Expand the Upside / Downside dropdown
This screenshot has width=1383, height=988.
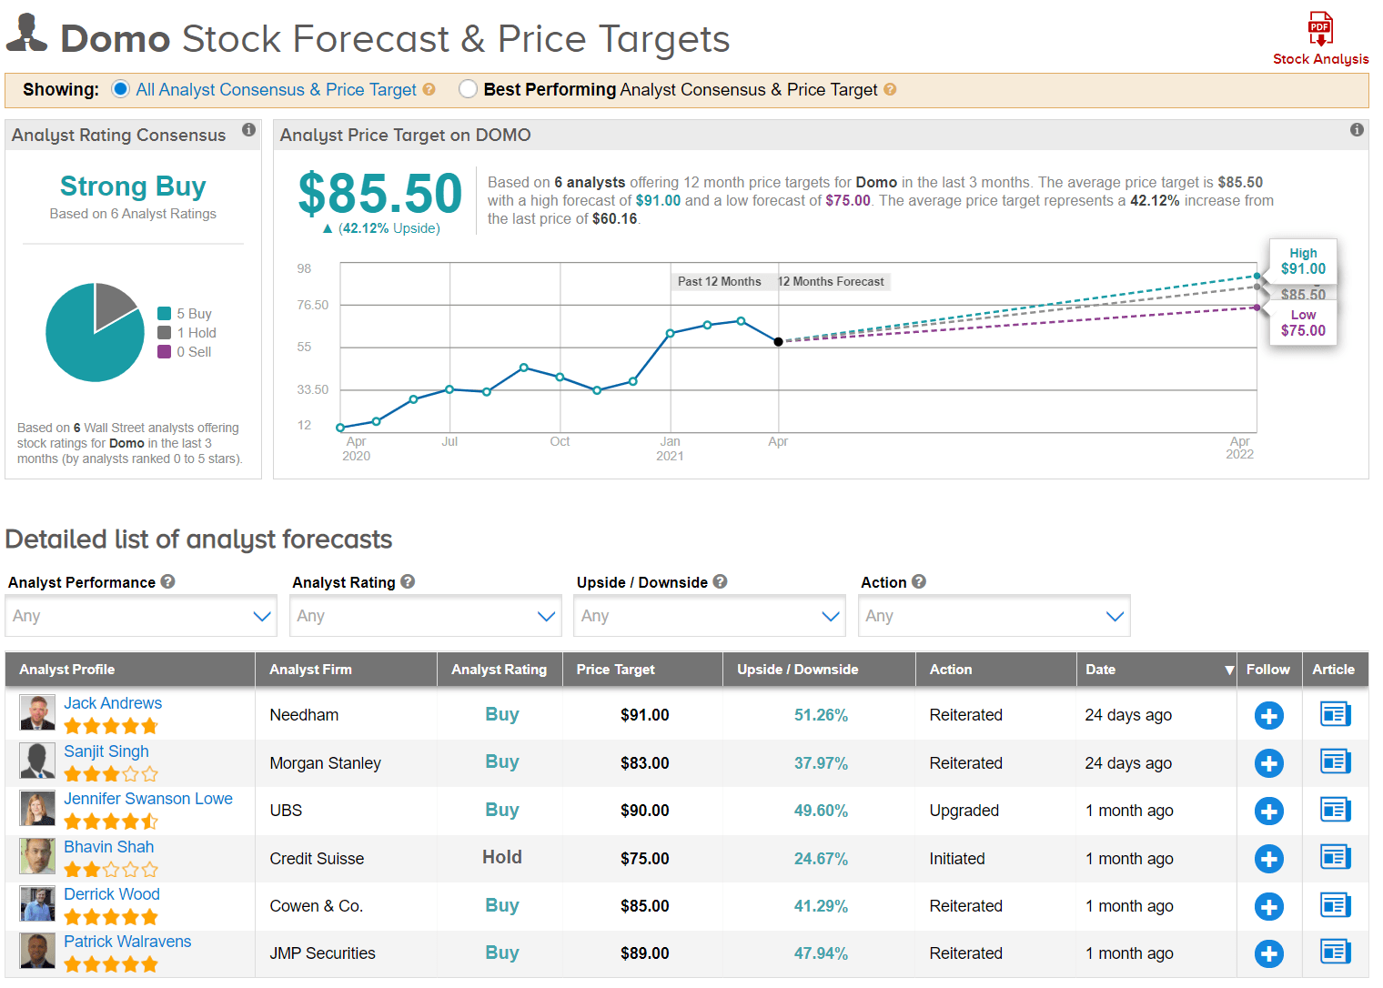(x=710, y=616)
